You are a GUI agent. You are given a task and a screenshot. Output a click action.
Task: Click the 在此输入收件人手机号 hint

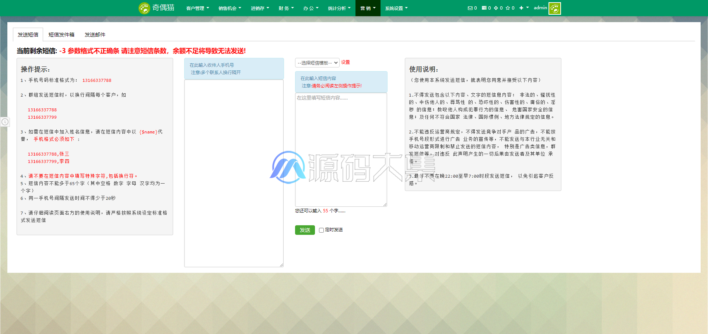(212, 65)
